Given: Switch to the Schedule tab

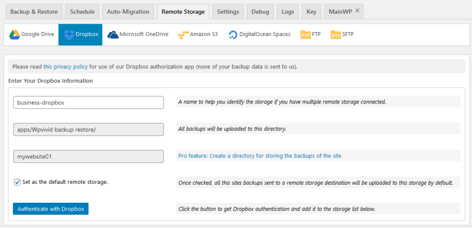Looking at the screenshot, I should [82, 11].
